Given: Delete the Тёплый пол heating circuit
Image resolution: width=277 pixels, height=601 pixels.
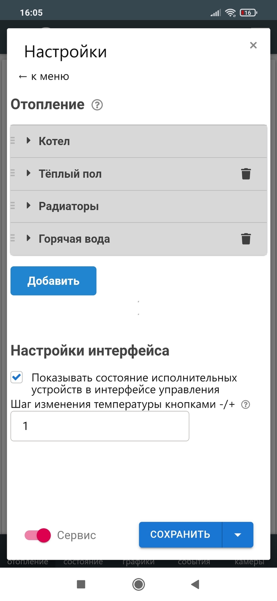Looking at the screenshot, I should 246,174.
